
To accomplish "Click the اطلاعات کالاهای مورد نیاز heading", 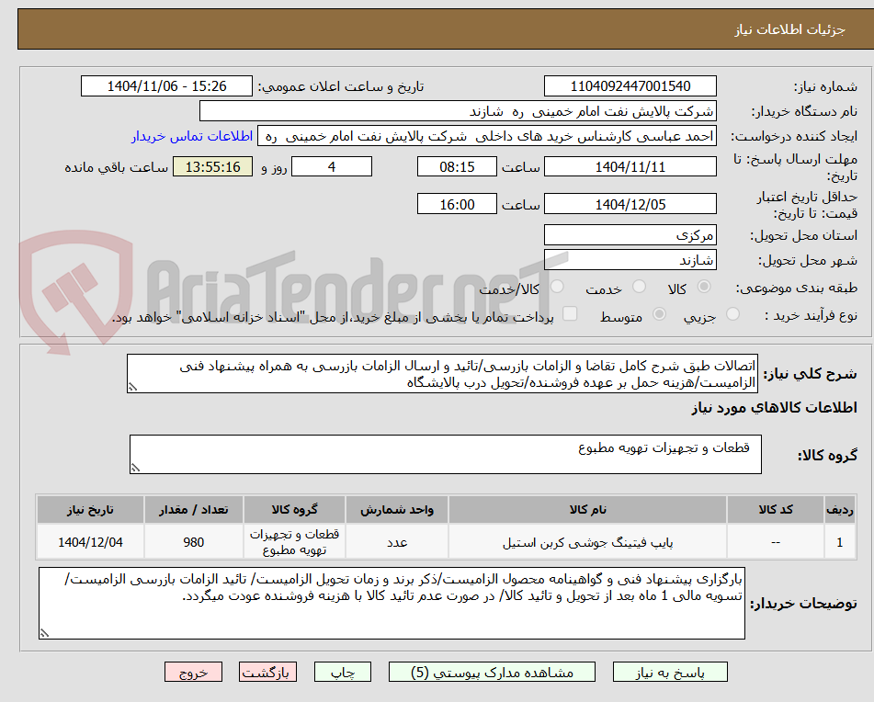I will point(774,408).
